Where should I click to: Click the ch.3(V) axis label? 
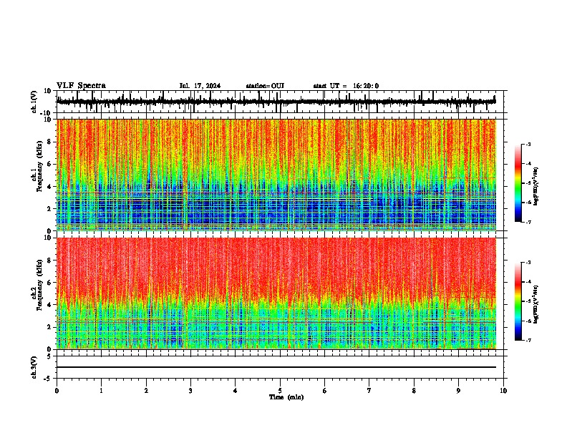(34, 367)
